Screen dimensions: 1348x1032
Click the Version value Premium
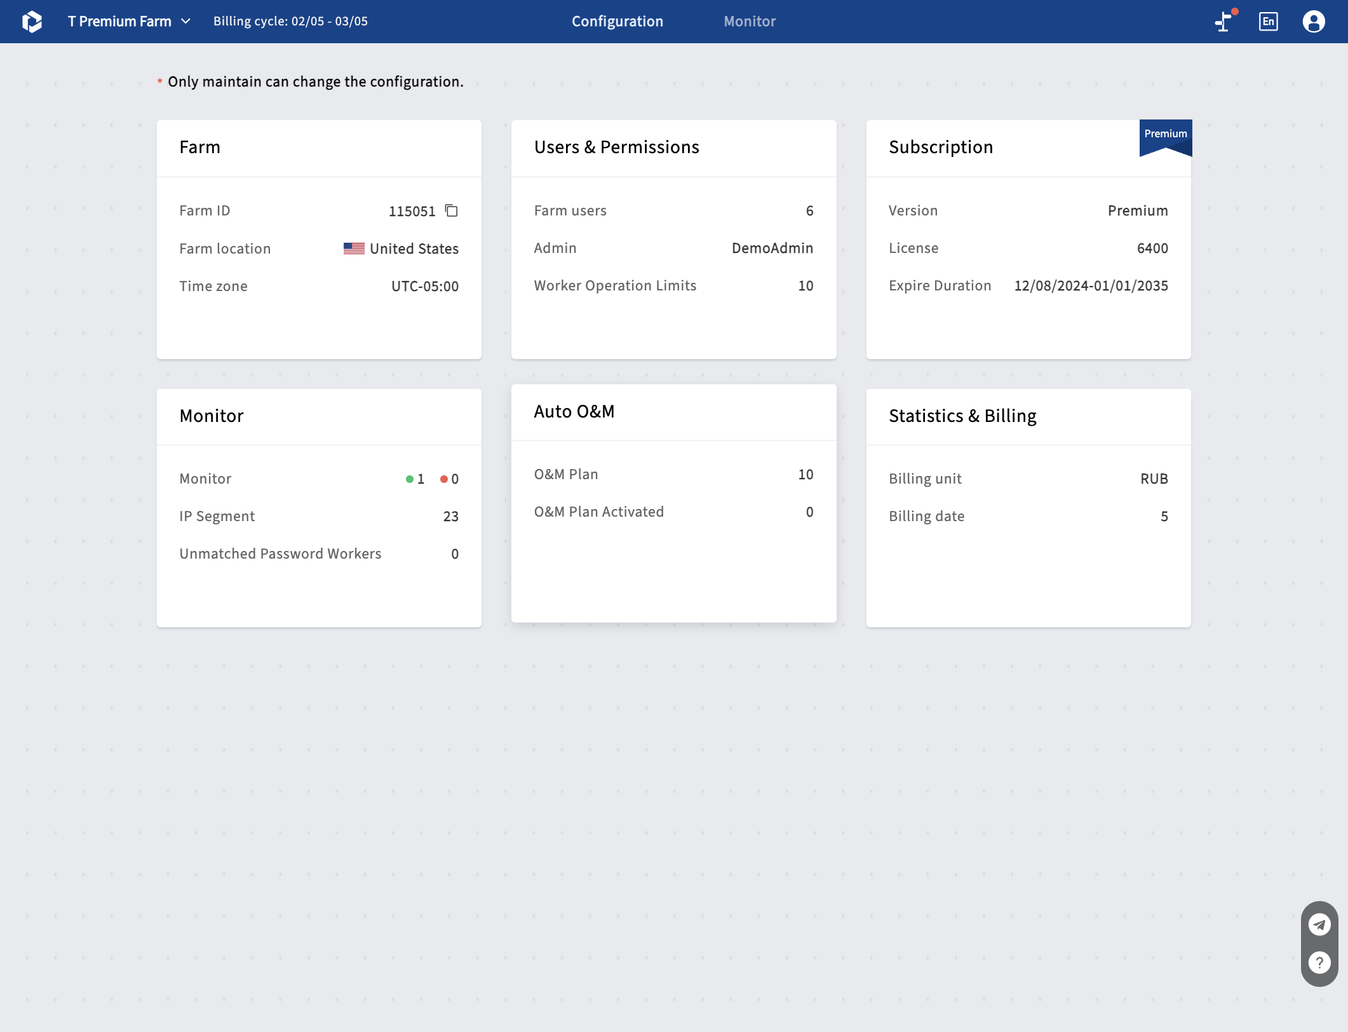click(x=1138, y=211)
